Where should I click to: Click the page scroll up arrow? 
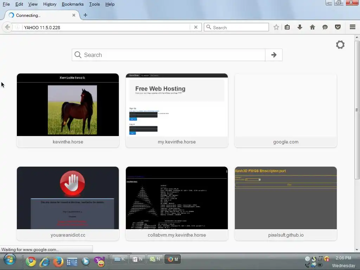click(357, 37)
